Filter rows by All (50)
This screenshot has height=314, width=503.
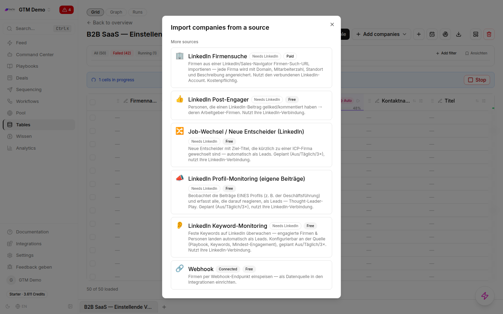tap(100, 53)
